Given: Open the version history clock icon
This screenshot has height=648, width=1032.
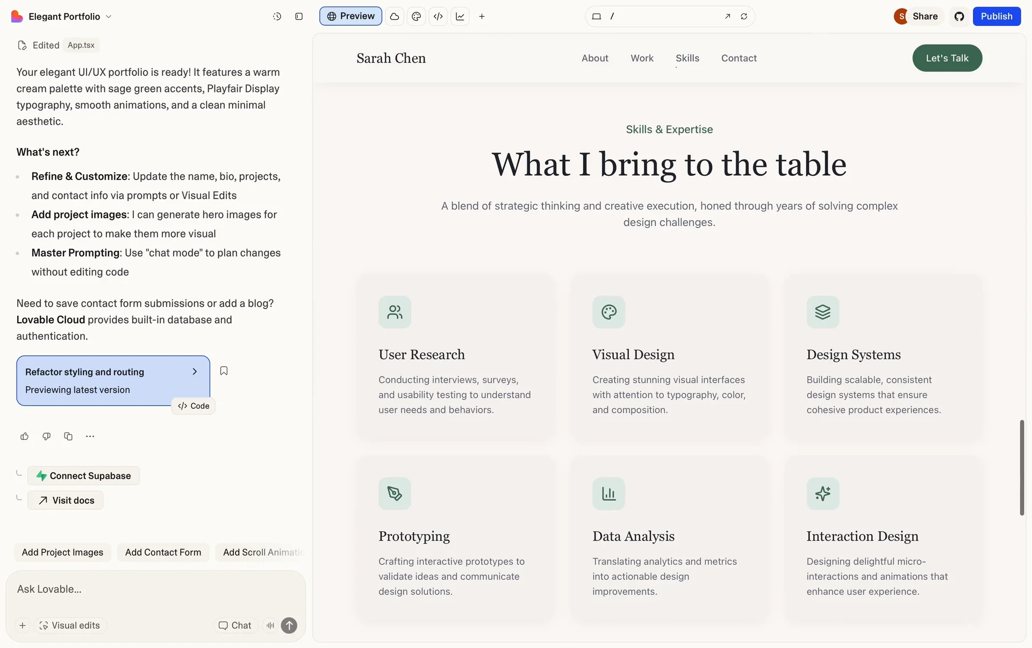Looking at the screenshot, I should click(x=277, y=16).
